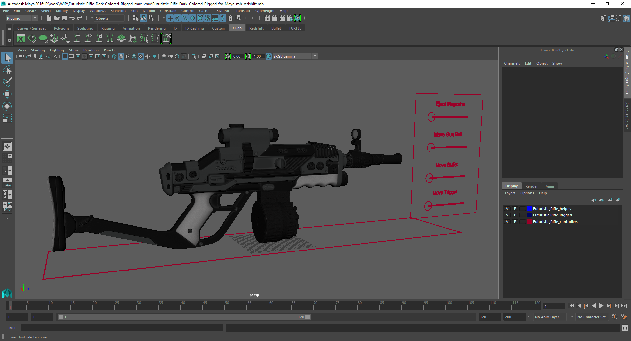Toggle viewport grid display button
631x341 pixels.
pyautogui.click(x=65, y=56)
